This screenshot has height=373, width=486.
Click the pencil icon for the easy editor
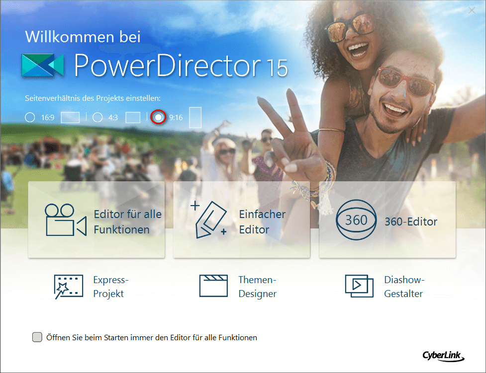(208, 220)
